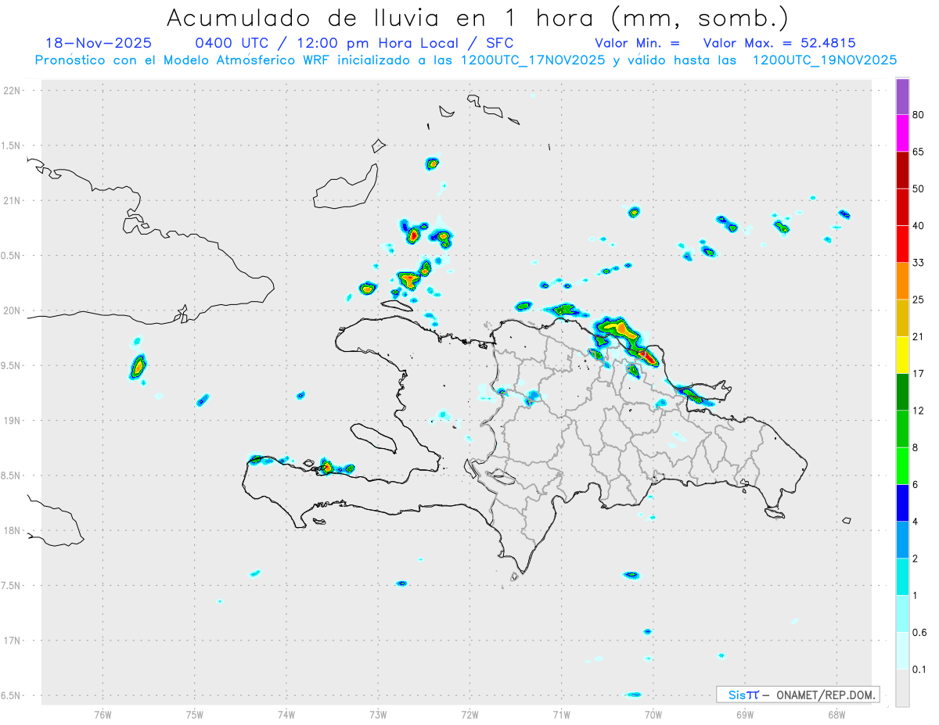Image resolution: width=939 pixels, height=725 pixels.
Task: Click the '68W' longitude label
Action: [x=836, y=714]
